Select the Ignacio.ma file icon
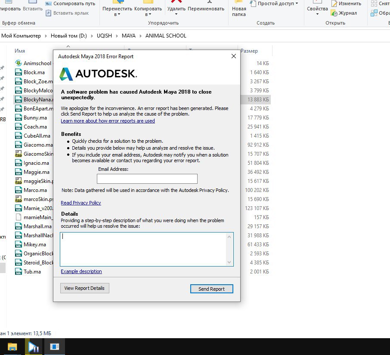 tap(19, 163)
